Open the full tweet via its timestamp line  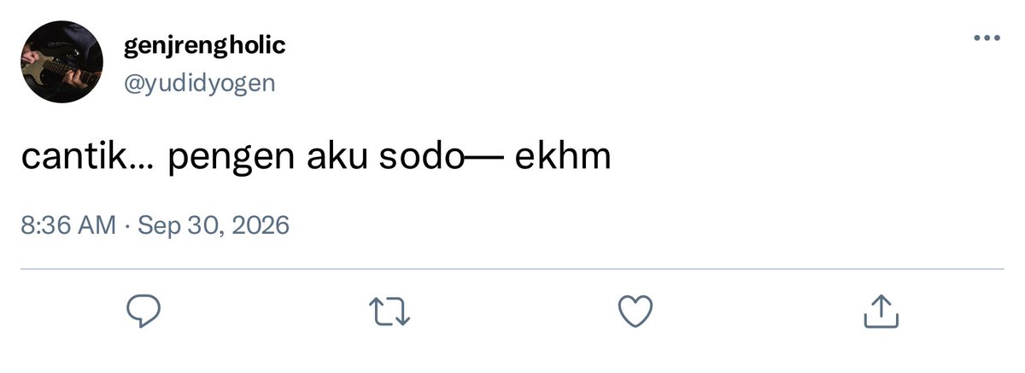155,225
